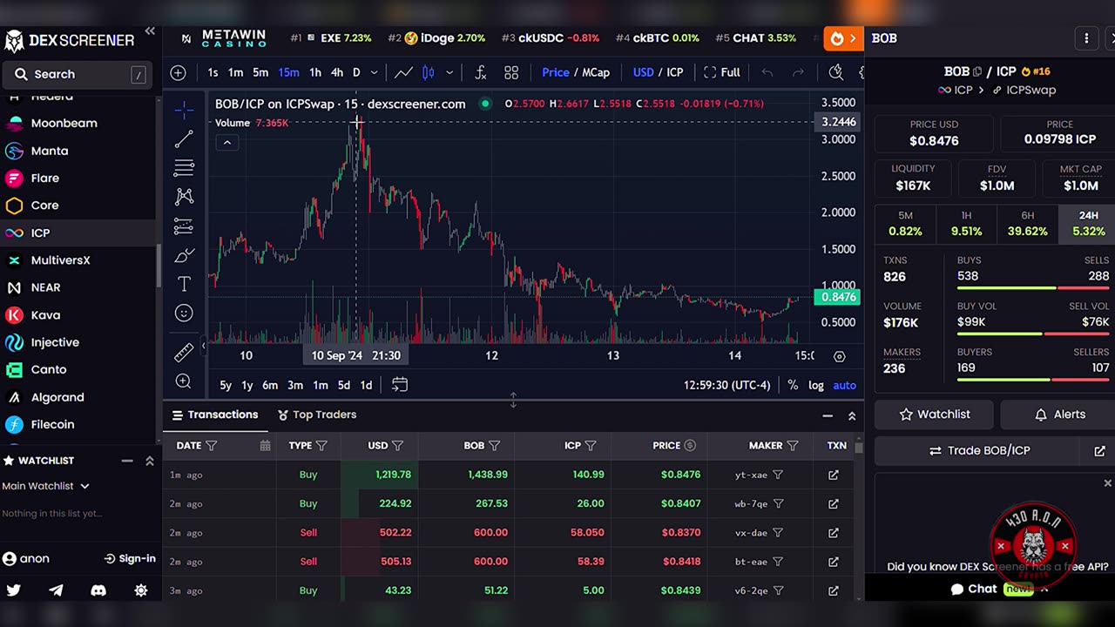Open the go to date calendar icon
Screen dimensions: 1115x627
(399, 384)
